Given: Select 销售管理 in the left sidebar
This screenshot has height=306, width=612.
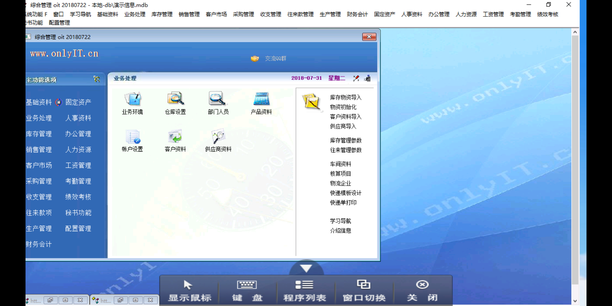Looking at the screenshot, I should [39, 150].
